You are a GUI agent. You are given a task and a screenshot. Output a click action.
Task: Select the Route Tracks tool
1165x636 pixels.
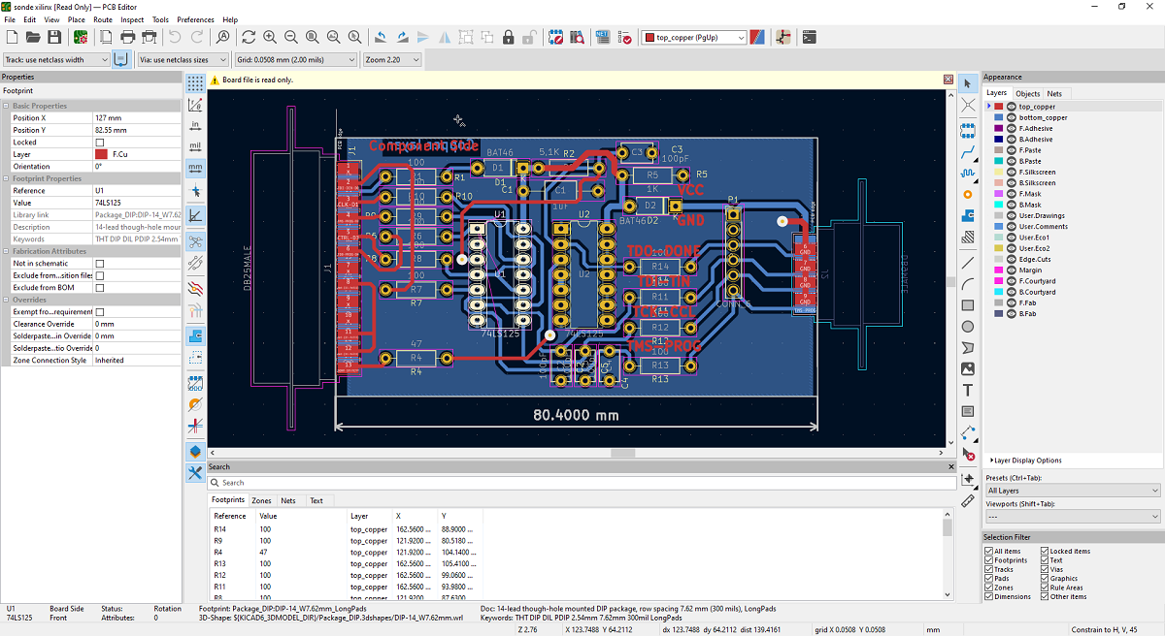968,151
